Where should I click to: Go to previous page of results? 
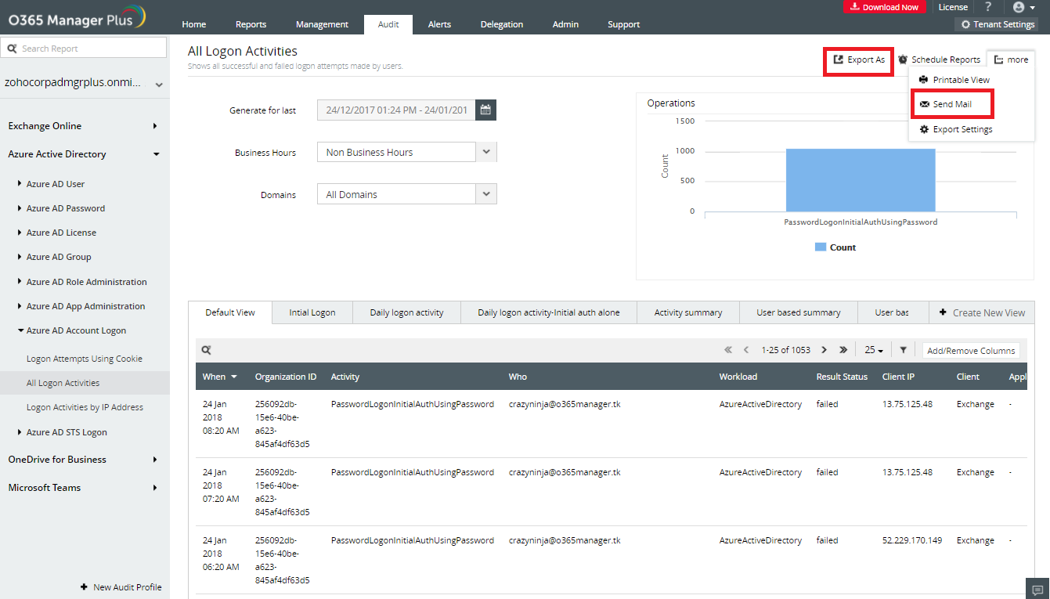pyautogui.click(x=746, y=350)
